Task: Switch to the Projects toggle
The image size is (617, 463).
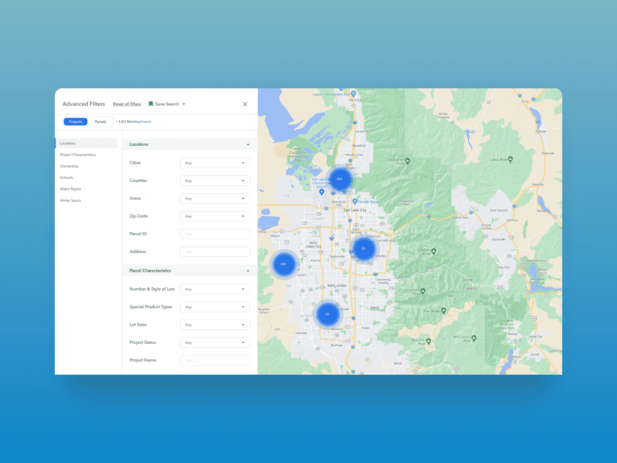Action: (76, 122)
